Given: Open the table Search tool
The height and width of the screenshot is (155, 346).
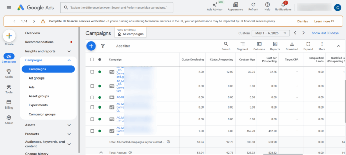Looking at the screenshot, I should pos(226,46).
